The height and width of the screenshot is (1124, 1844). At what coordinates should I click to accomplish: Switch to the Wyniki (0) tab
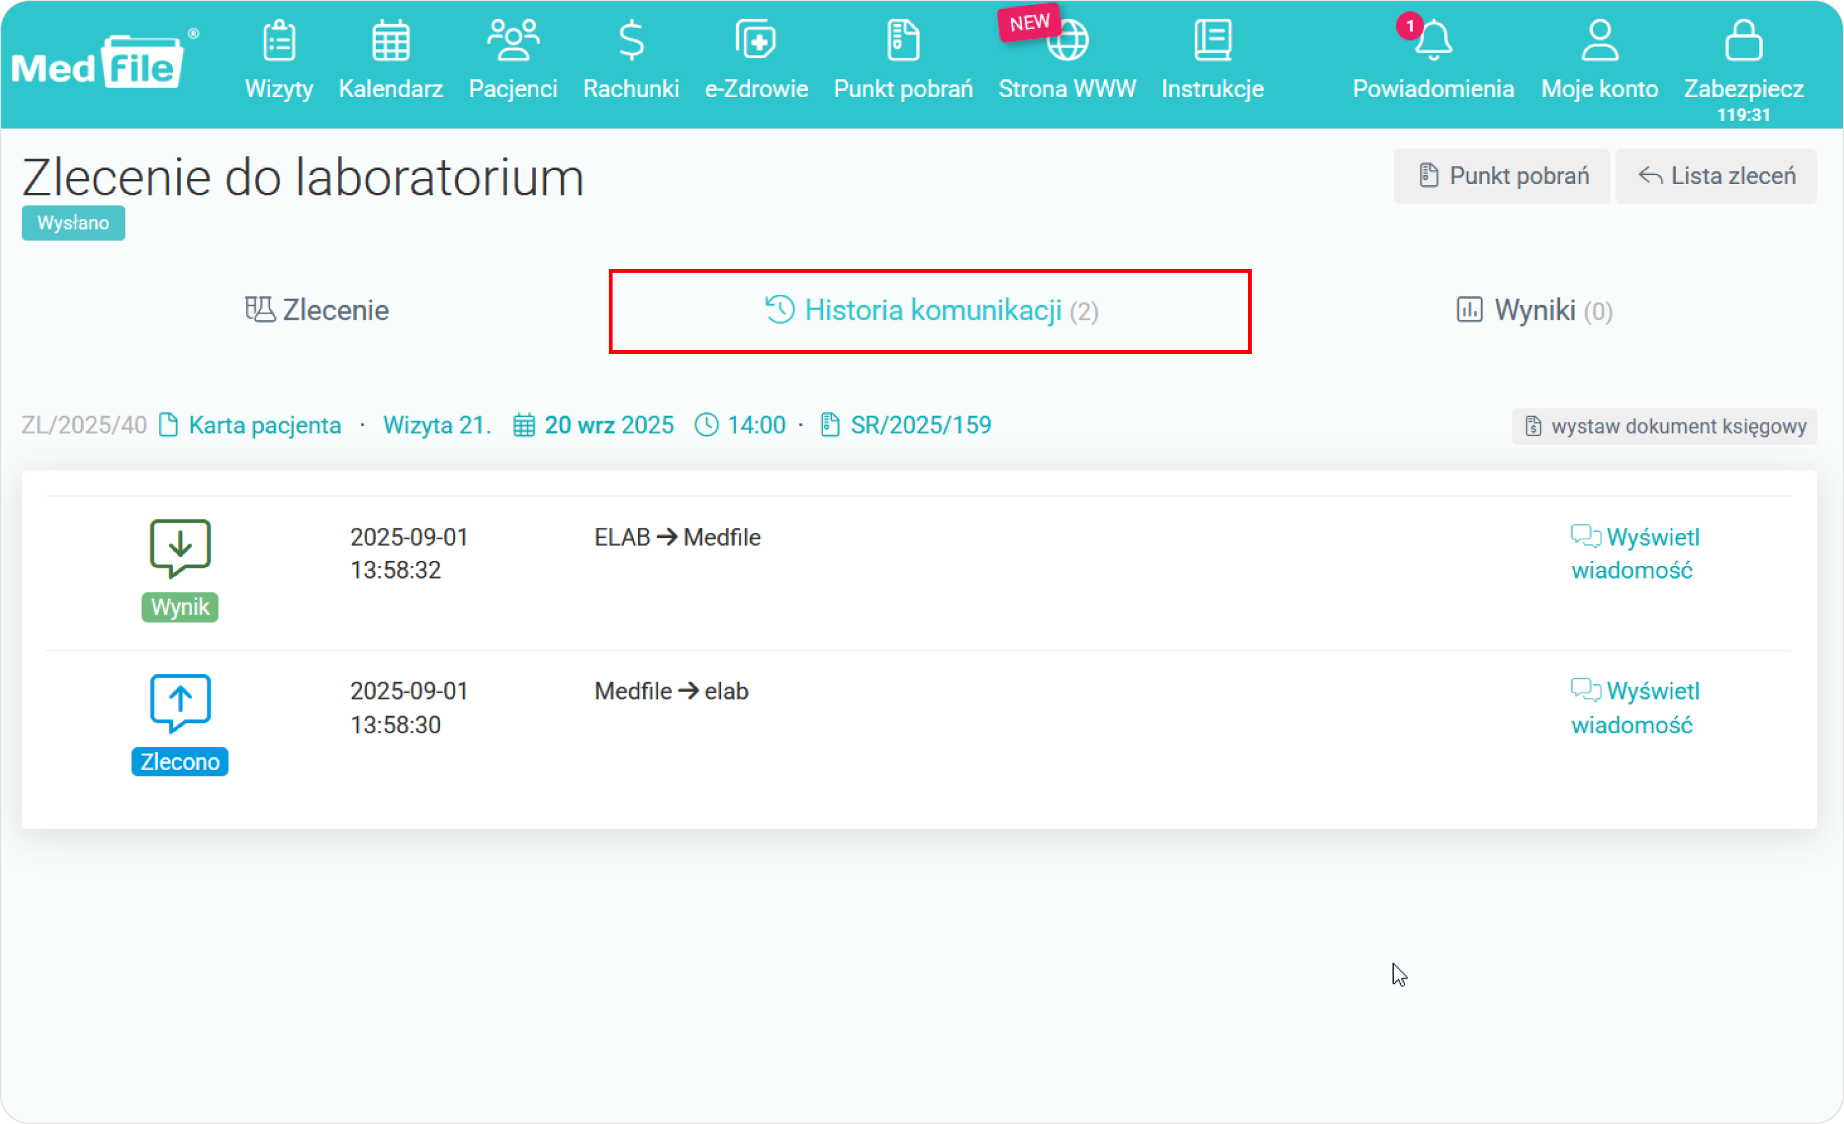click(1534, 310)
